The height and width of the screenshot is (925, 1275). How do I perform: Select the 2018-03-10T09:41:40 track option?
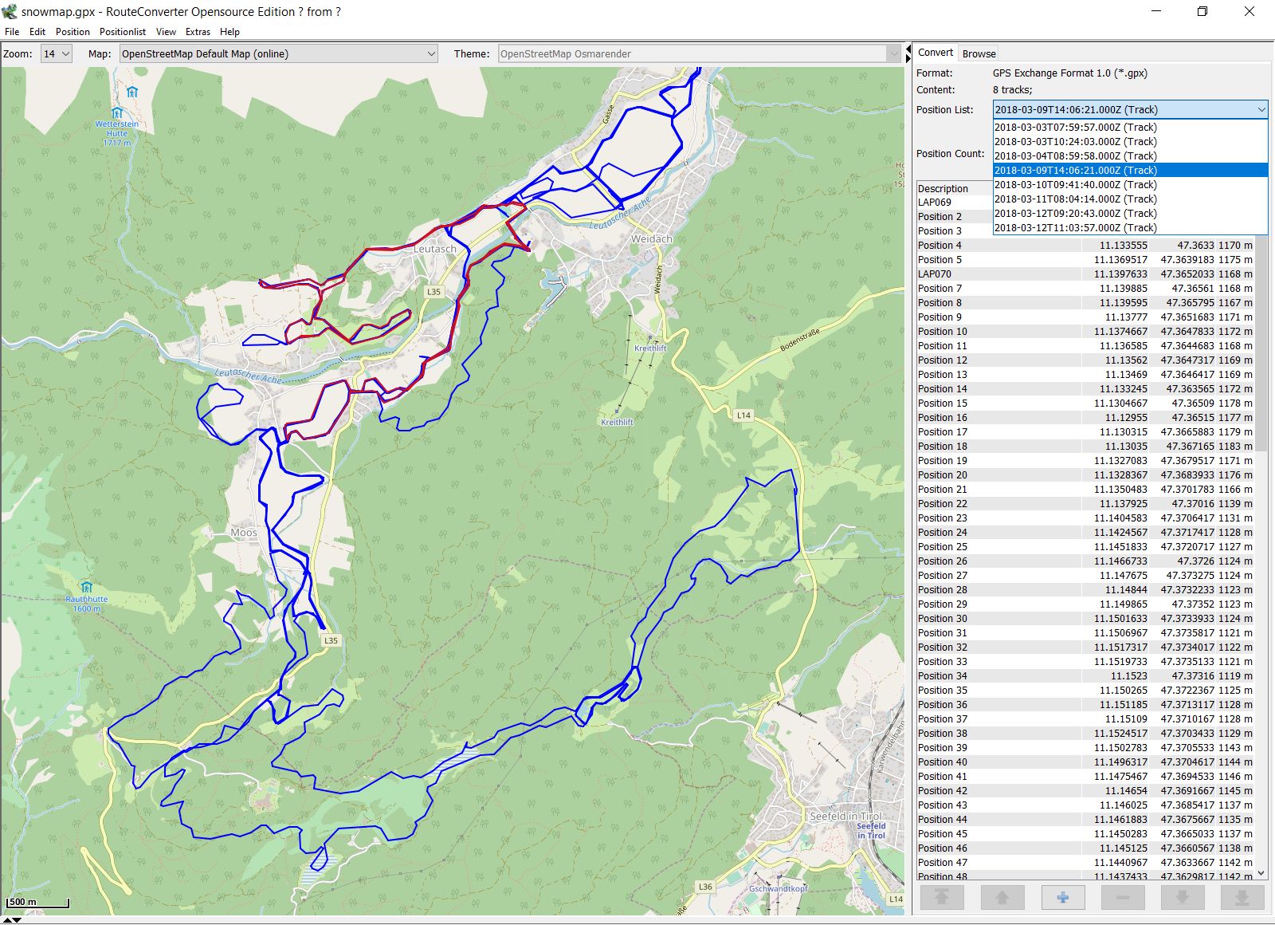tap(1075, 185)
